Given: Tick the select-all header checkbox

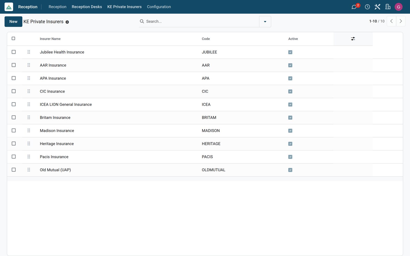Looking at the screenshot, I should click(13, 38).
